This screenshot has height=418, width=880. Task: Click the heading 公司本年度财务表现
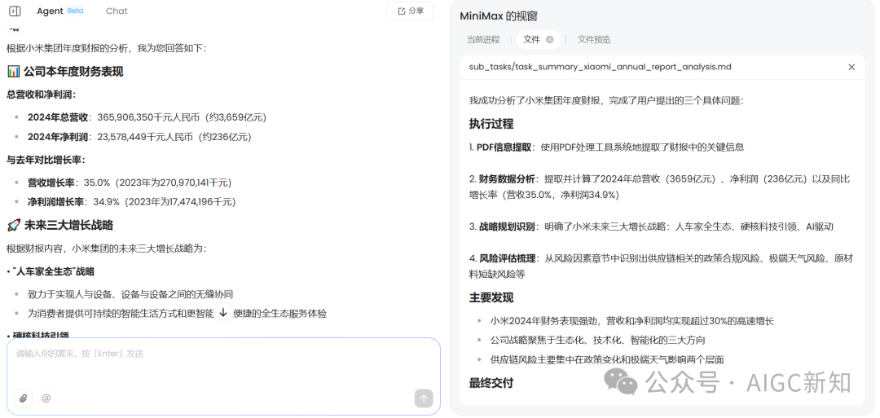click(73, 71)
